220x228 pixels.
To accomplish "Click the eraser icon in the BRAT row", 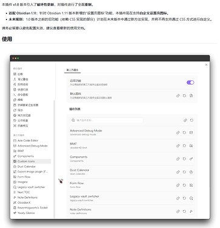I will [x=178, y=146].
